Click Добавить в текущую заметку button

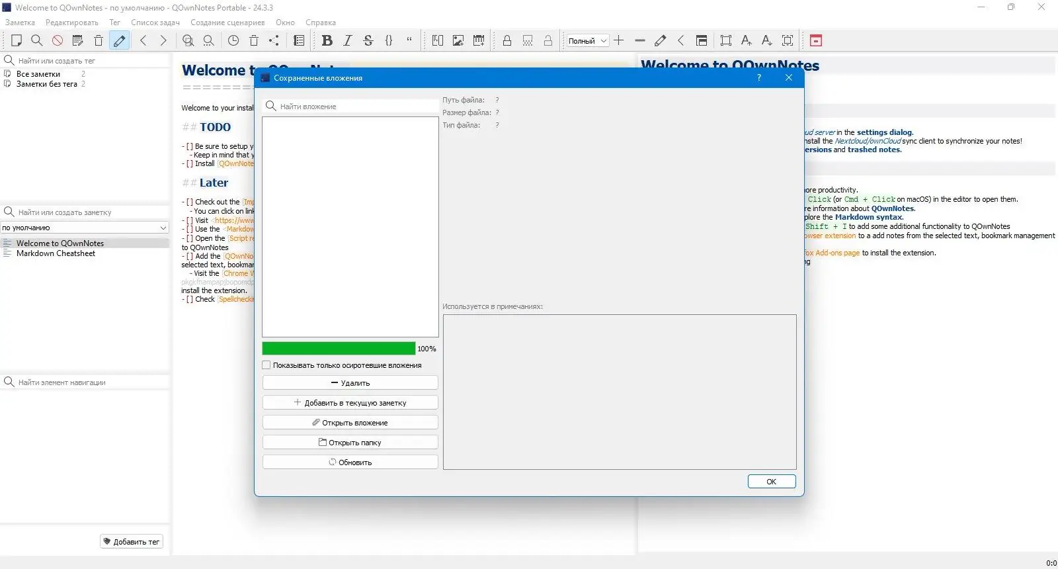coord(350,403)
